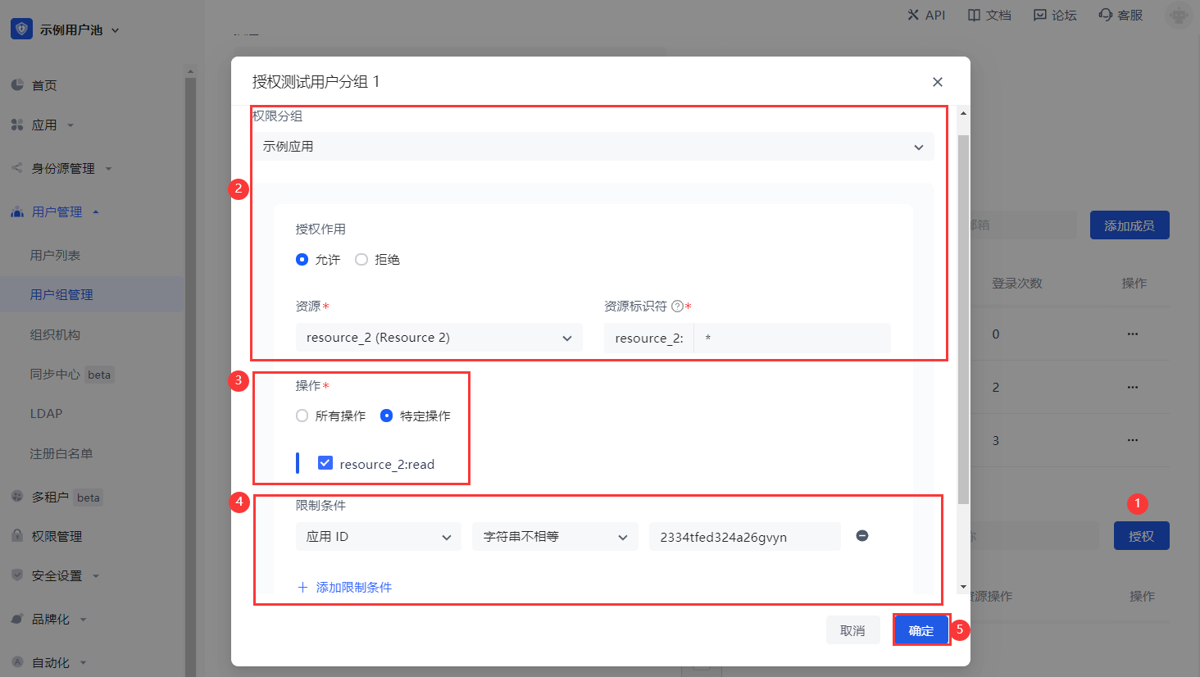Click the remove condition minus icon

point(862,536)
